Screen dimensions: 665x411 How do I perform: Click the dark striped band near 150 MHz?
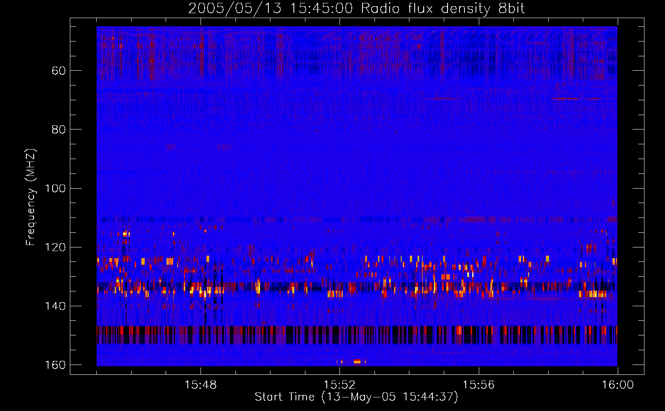[x=357, y=335]
